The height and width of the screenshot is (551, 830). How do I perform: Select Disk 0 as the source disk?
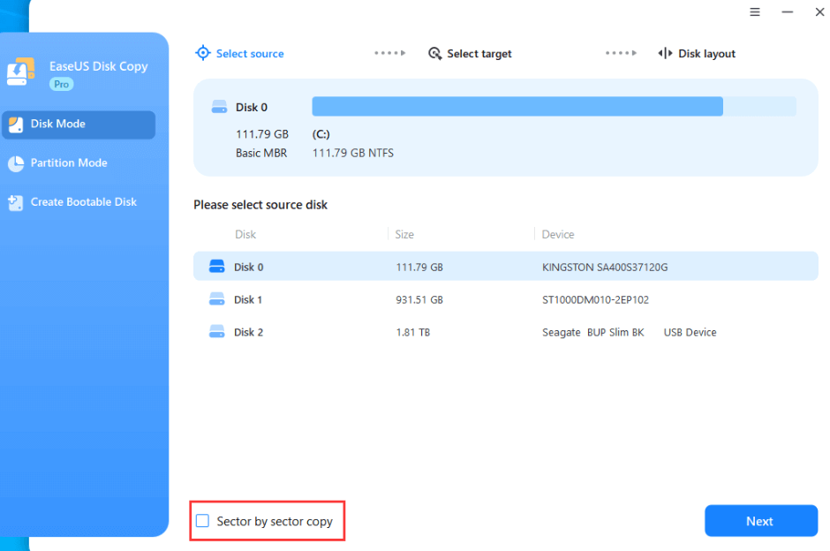coord(506,267)
